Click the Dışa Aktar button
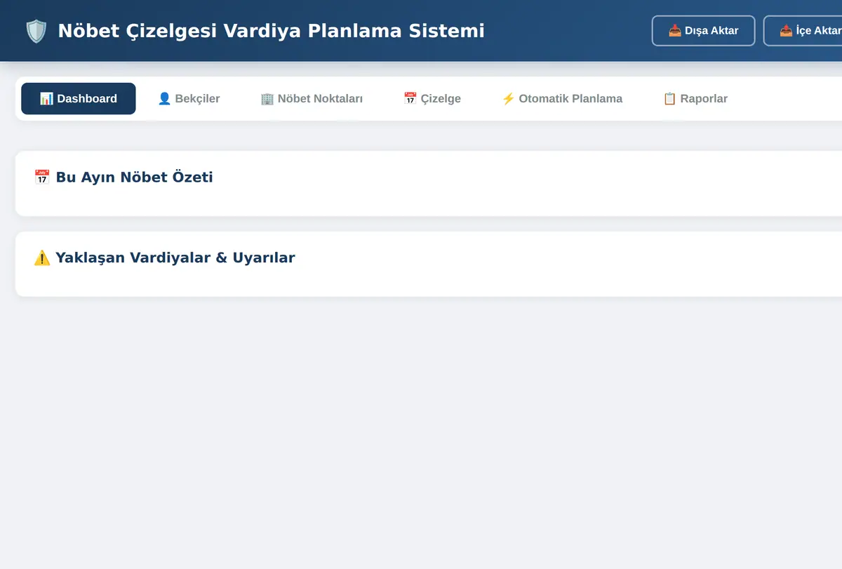 click(704, 31)
